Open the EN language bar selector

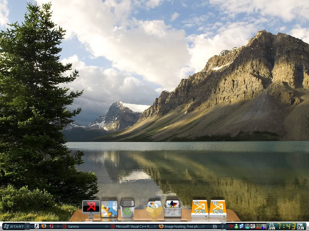click(215, 226)
